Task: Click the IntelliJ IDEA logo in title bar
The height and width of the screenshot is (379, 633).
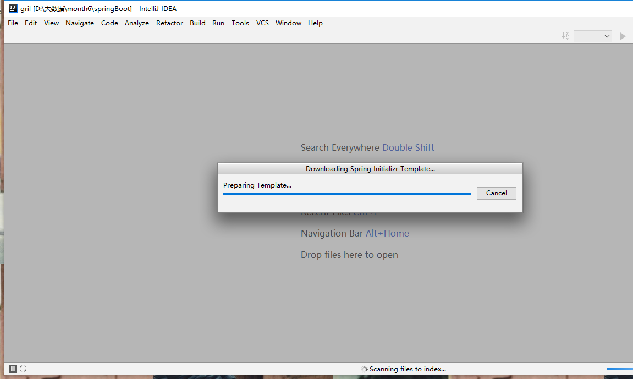Action: pos(13,8)
